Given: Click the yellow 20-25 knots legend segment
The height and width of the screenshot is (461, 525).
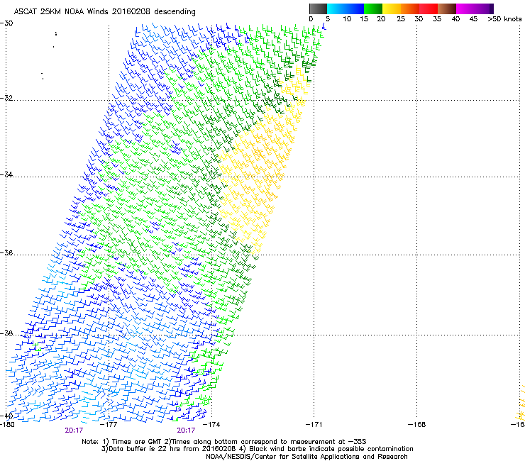Looking at the screenshot, I should point(392,9).
